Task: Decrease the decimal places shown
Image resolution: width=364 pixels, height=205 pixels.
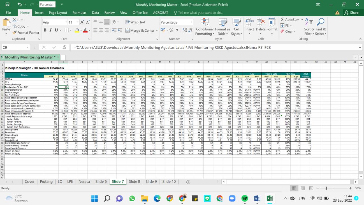Action: [190, 30]
